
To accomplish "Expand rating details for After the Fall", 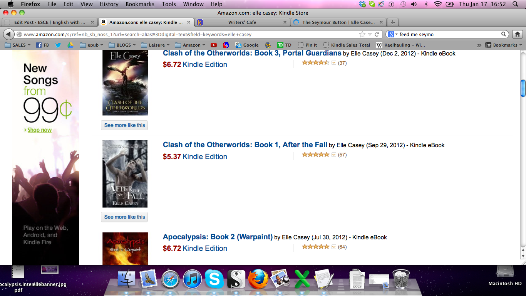I will [334, 155].
